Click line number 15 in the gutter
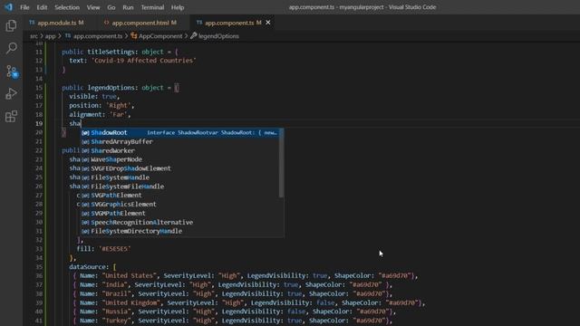580x326 pixels. pyautogui.click(x=39, y=88)
